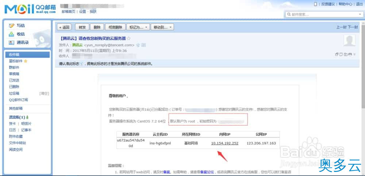
Task: Click the 彻底删除 permanently delete button
Action: coord(115,27)
